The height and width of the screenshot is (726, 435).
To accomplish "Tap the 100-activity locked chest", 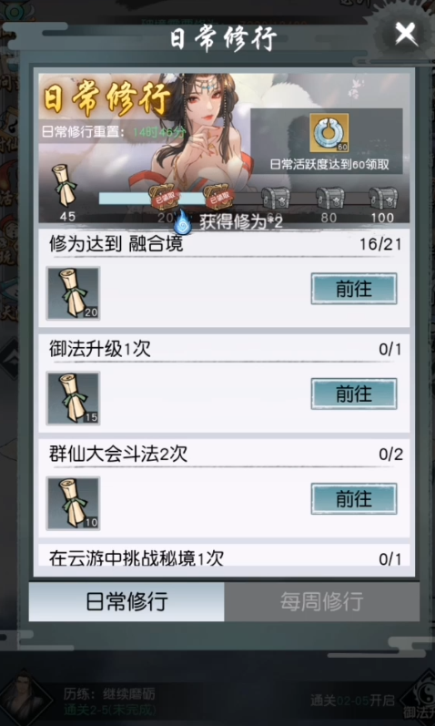I will 383,198.
